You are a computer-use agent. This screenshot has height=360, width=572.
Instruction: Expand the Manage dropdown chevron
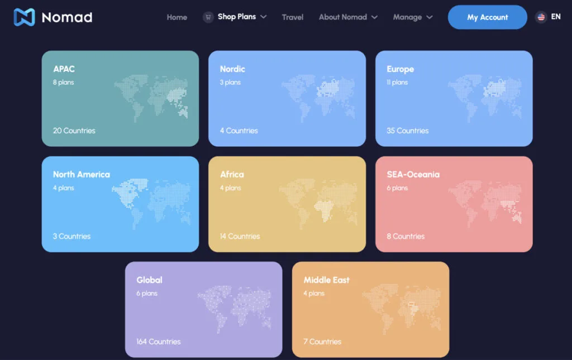pyautogui.click(x=430, y=17)
